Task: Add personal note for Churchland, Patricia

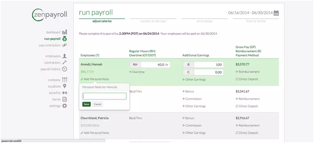Action: [x=95, y=133]
